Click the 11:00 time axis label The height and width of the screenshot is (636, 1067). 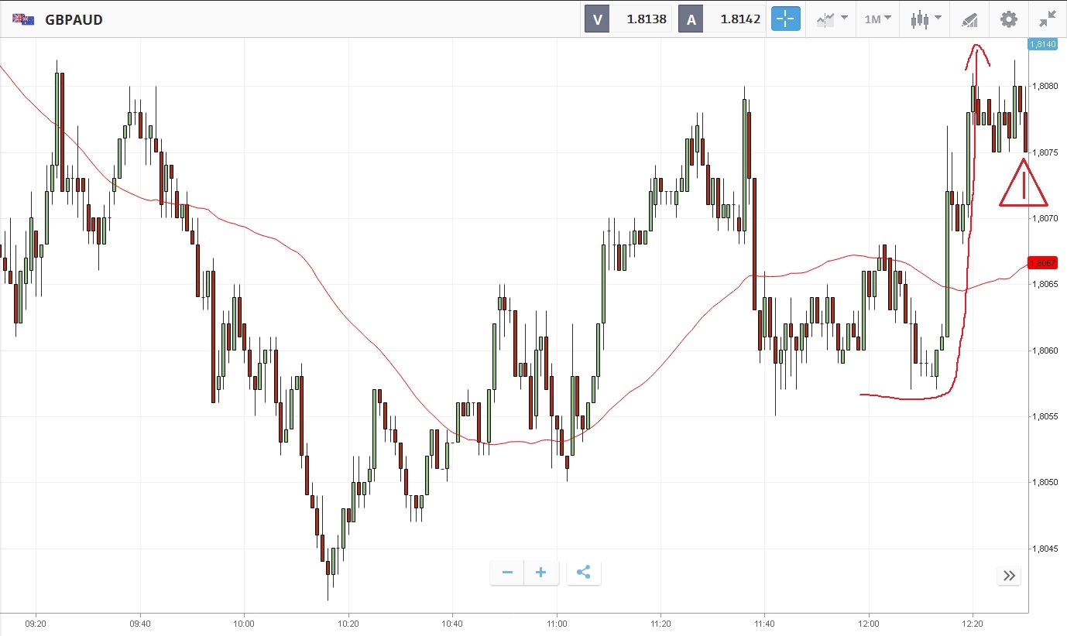(557, 623)
